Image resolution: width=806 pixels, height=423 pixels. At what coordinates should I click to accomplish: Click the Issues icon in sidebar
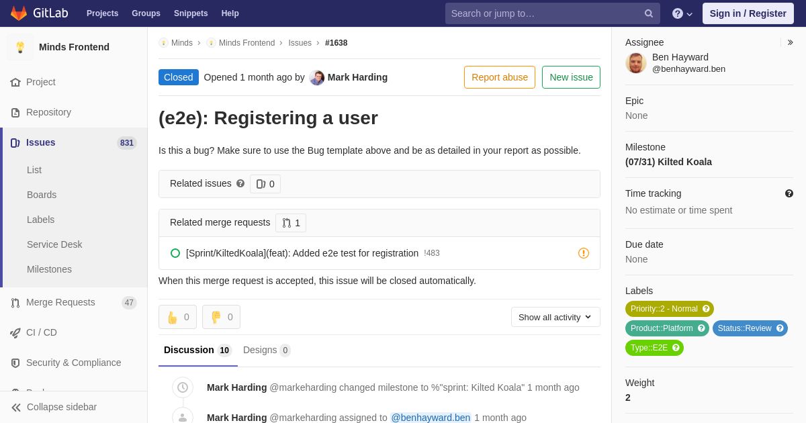[15, 142]
